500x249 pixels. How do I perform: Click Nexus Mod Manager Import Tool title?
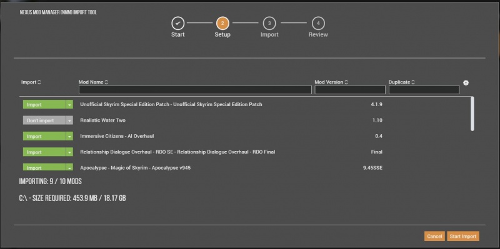click(58, 12)
